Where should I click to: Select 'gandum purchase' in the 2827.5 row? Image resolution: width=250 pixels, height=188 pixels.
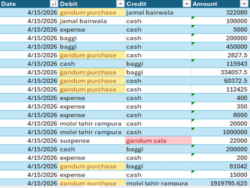[x=92, y=55]
